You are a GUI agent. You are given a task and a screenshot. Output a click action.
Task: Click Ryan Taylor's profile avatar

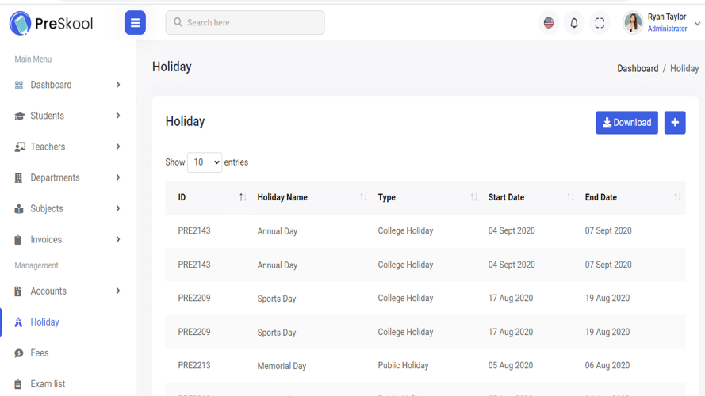(633, 22)
